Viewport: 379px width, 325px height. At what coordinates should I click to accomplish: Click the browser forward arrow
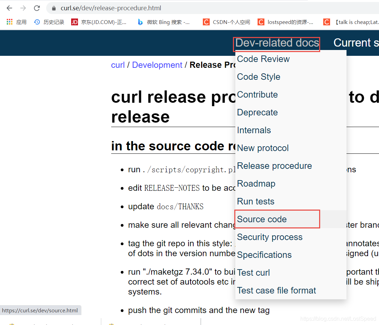pos(23,8)
